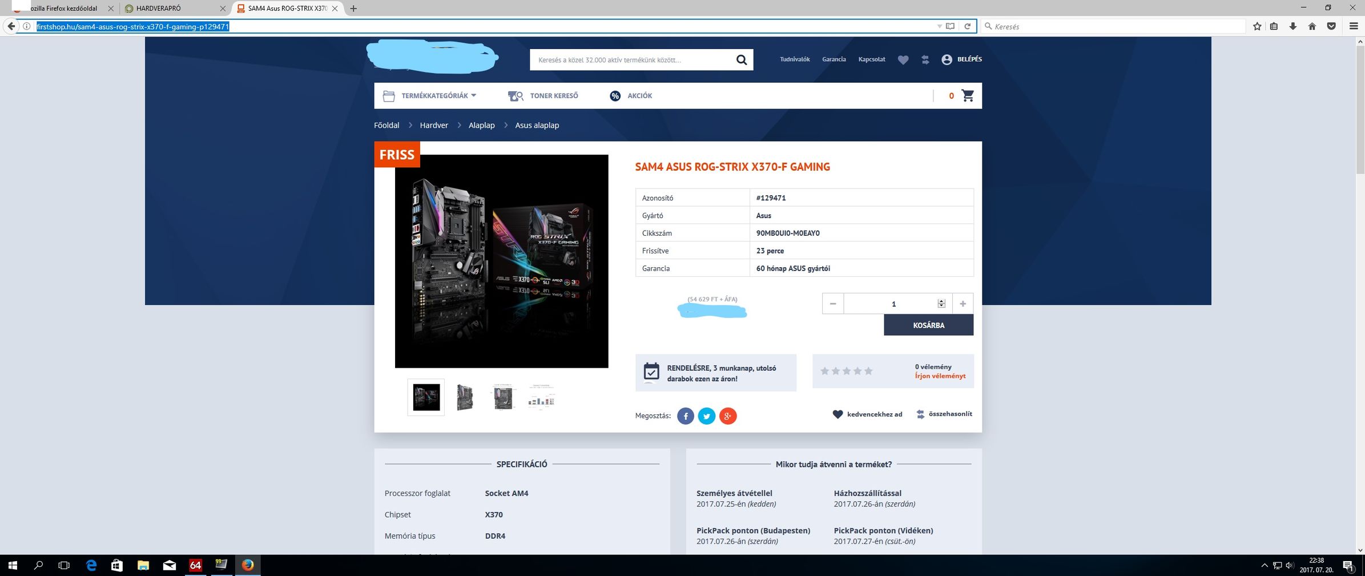
Task: Open the Firefox hamburger menu
Action: point(1354,26)
